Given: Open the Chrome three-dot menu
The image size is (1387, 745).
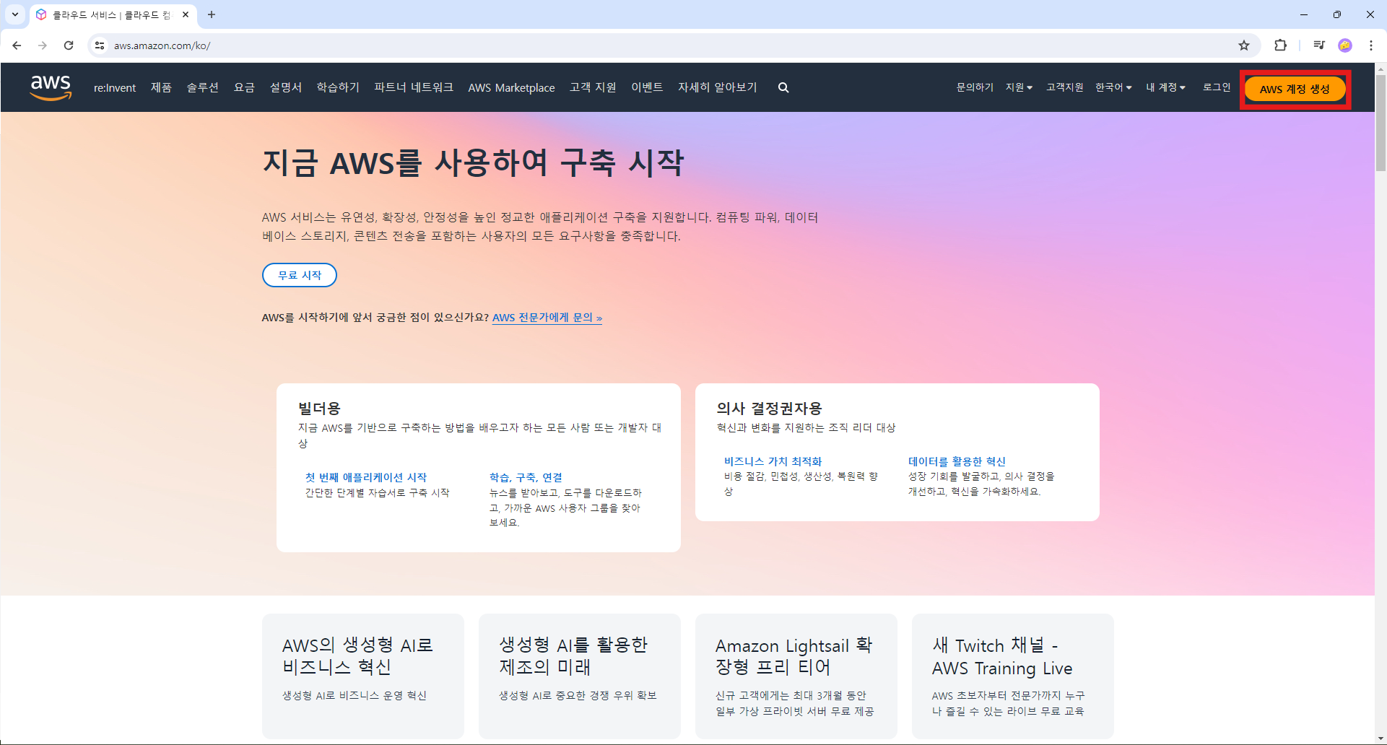Looking at the screenshot, I should coord(1371,45).
